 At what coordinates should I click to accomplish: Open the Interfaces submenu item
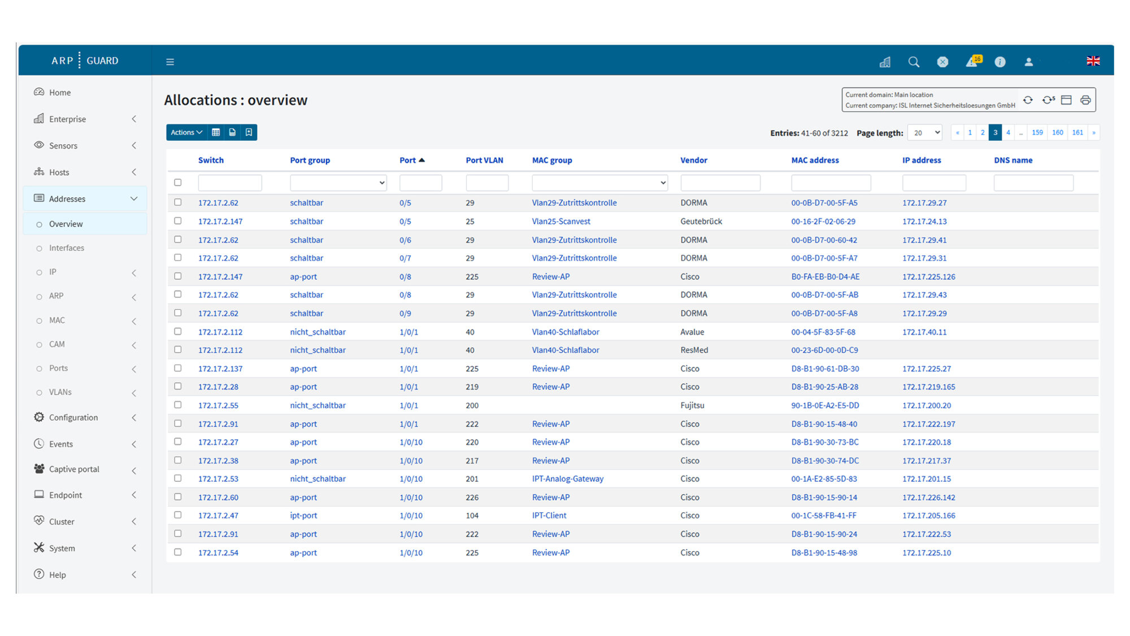point(67,248)
